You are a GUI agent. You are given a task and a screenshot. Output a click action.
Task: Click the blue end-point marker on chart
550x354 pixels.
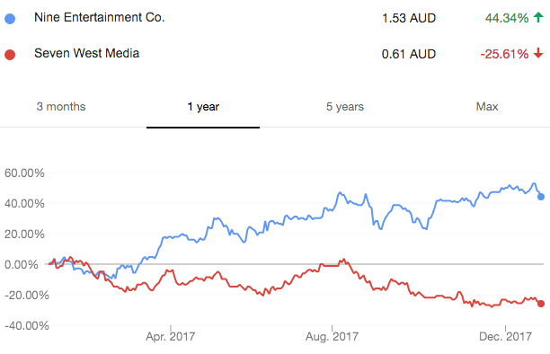[x=541, y=197]
